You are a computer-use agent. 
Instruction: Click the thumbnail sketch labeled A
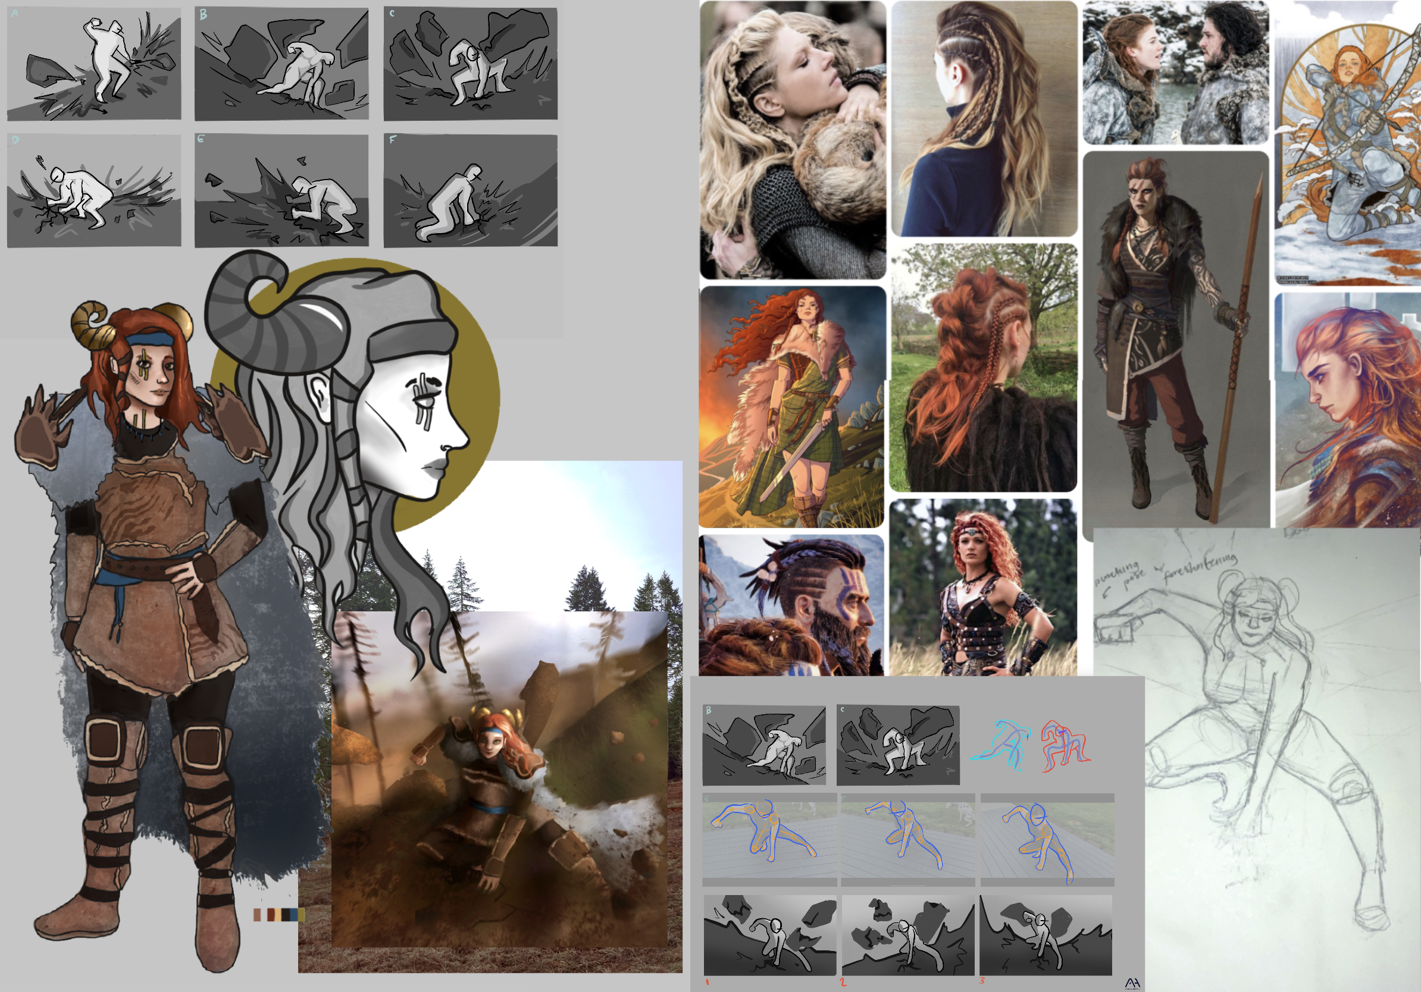[94, 64]
